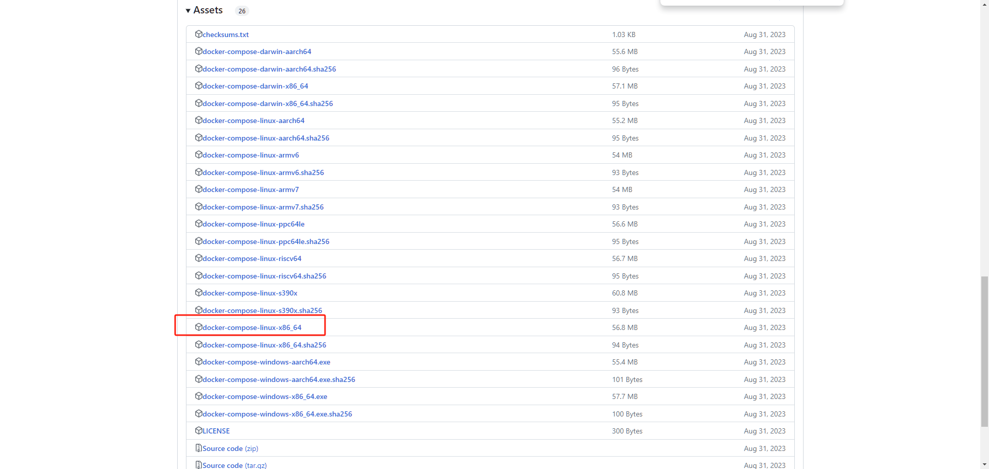The image size is (989, 469).
Task: Click the package icon beside LICENSE
Action: coord(198,431)
